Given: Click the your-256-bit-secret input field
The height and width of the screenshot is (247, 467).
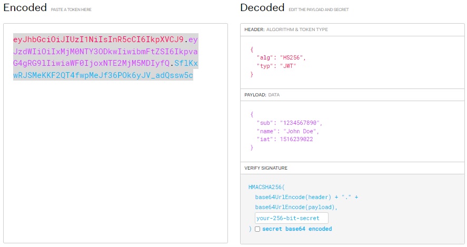Looking at the screenshot, I should point(291,218).
